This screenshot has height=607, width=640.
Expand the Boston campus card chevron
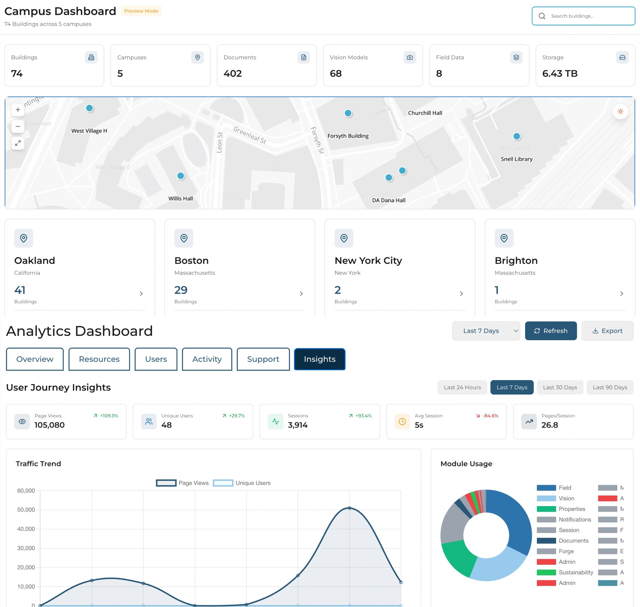click(x=301, y=293)
